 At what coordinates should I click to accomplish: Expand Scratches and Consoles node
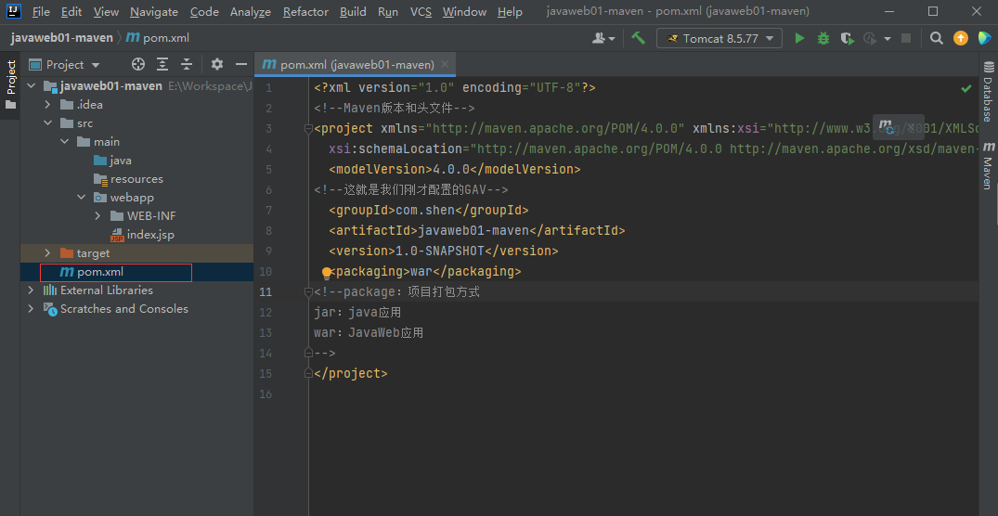pos(32,309)
